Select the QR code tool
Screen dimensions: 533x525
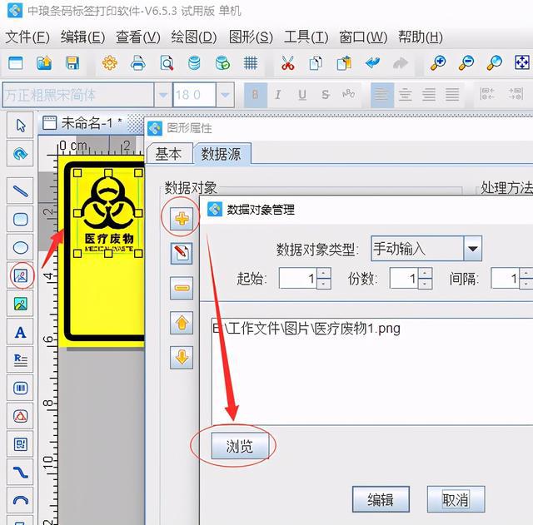coord(20,444)
